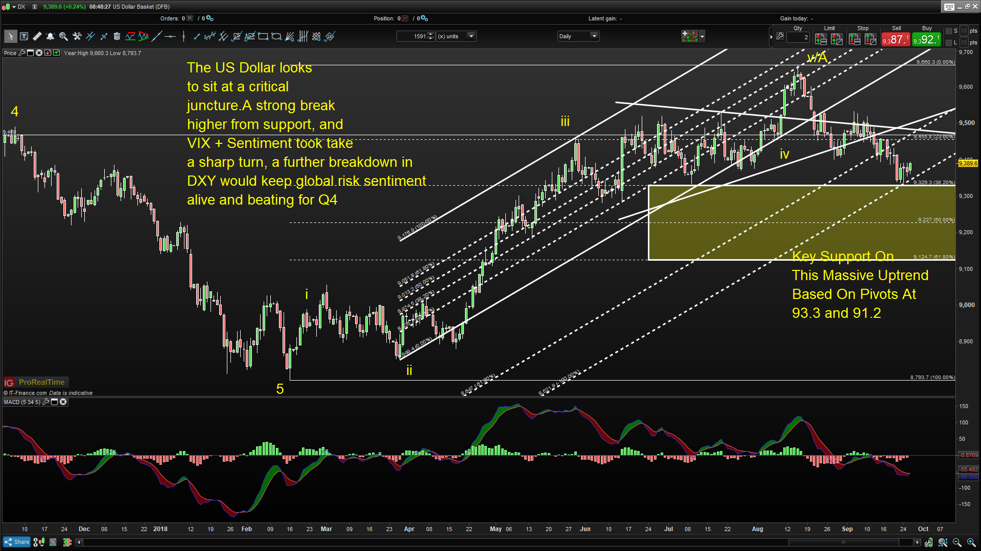
Task: Open MACD indicator wrench settings
Action: (45, 402)
